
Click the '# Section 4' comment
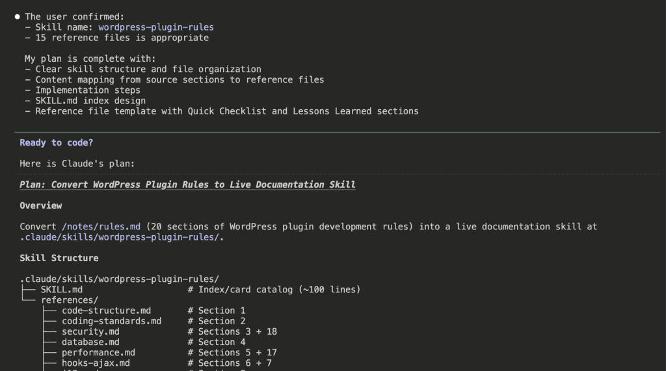click(x=217, y=342)
